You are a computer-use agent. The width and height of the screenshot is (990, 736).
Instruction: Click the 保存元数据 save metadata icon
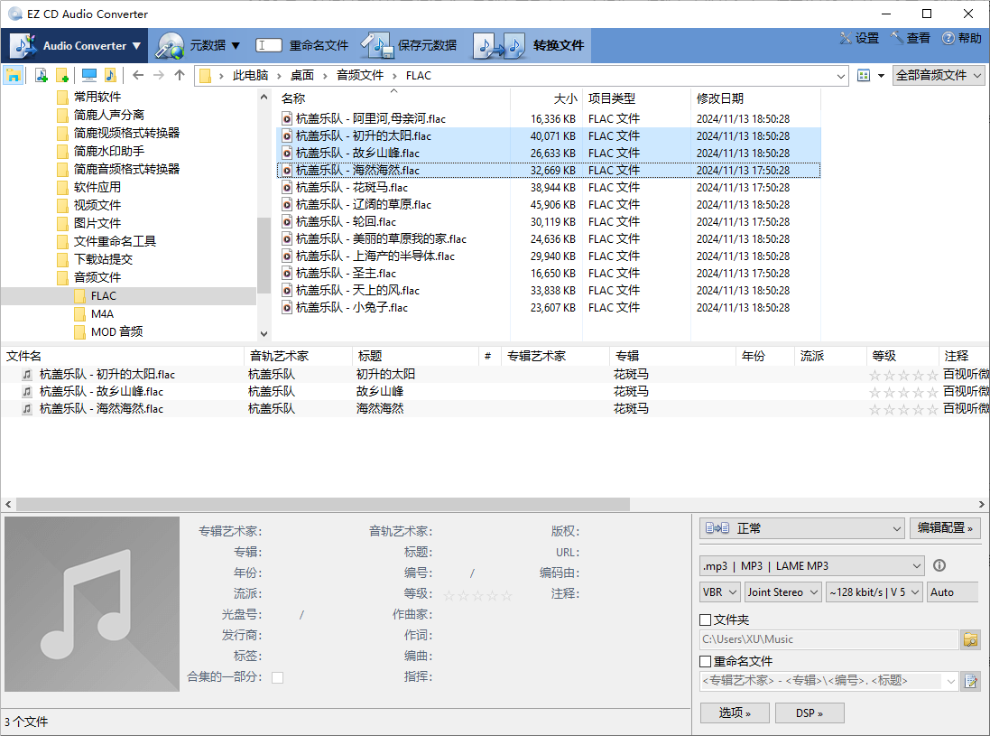point(377,43)
